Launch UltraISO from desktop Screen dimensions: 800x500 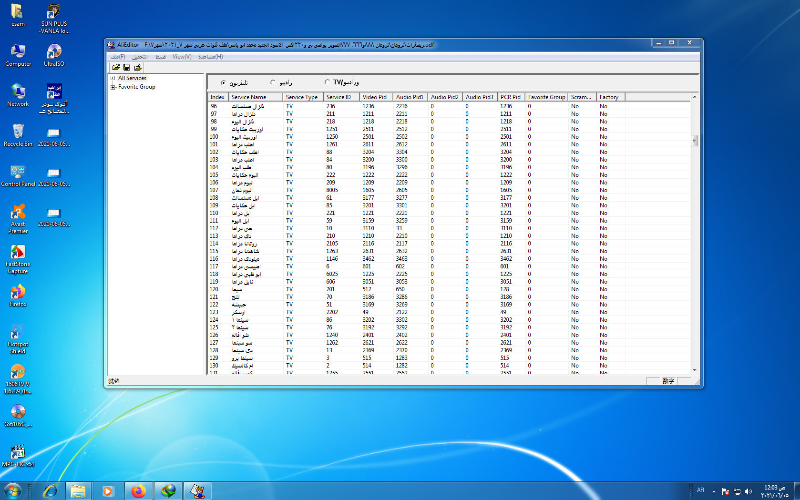point(54,55)
